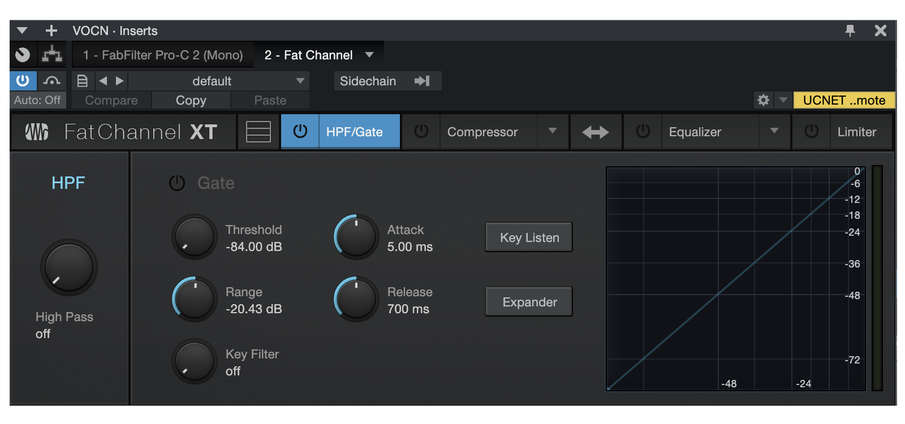Viewport: 905px width, 424px height.
Task: Toggle the Gate power button
Action: point(177,183)
